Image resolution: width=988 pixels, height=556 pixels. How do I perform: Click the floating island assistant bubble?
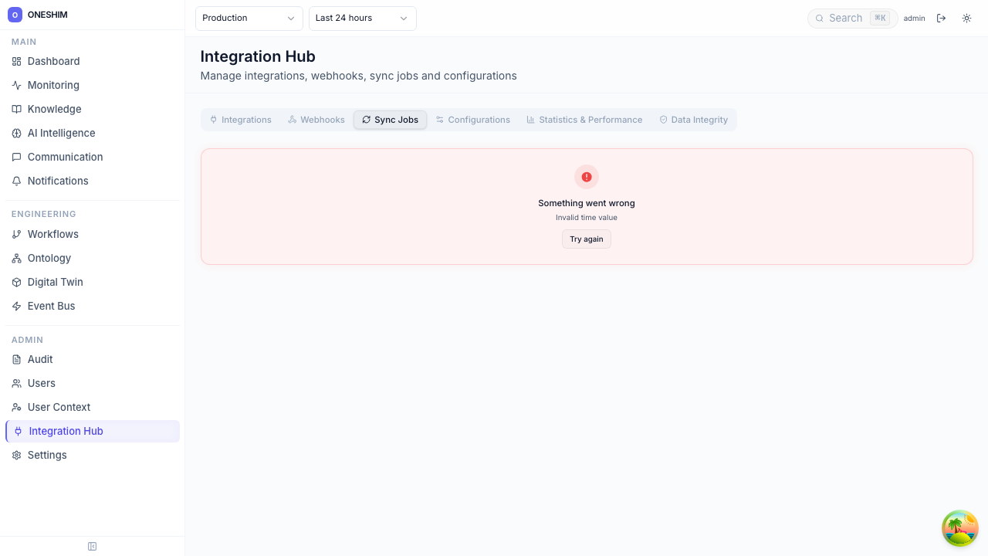(x=959, y=528)
